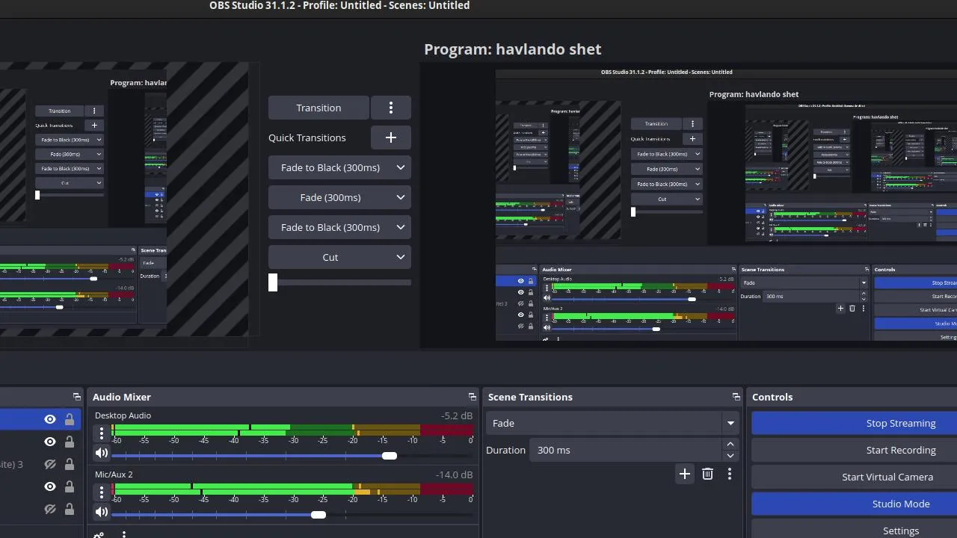Image resolution: width=957 pixels, height=538 pixels.
Task: Show the hidden source in the bottom row
Action: (x=50, y=509)
